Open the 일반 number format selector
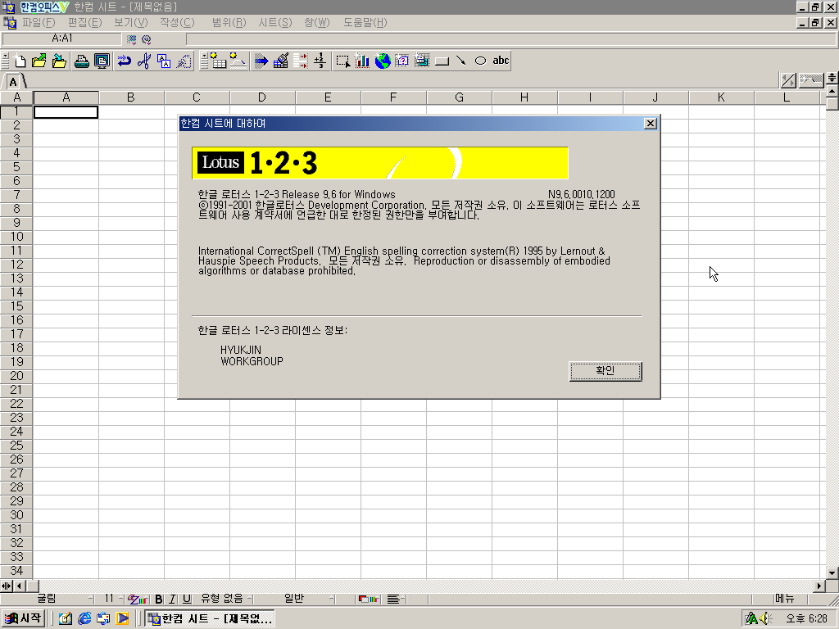This screenshot has width=839, height=629. (x=295, y=599)
